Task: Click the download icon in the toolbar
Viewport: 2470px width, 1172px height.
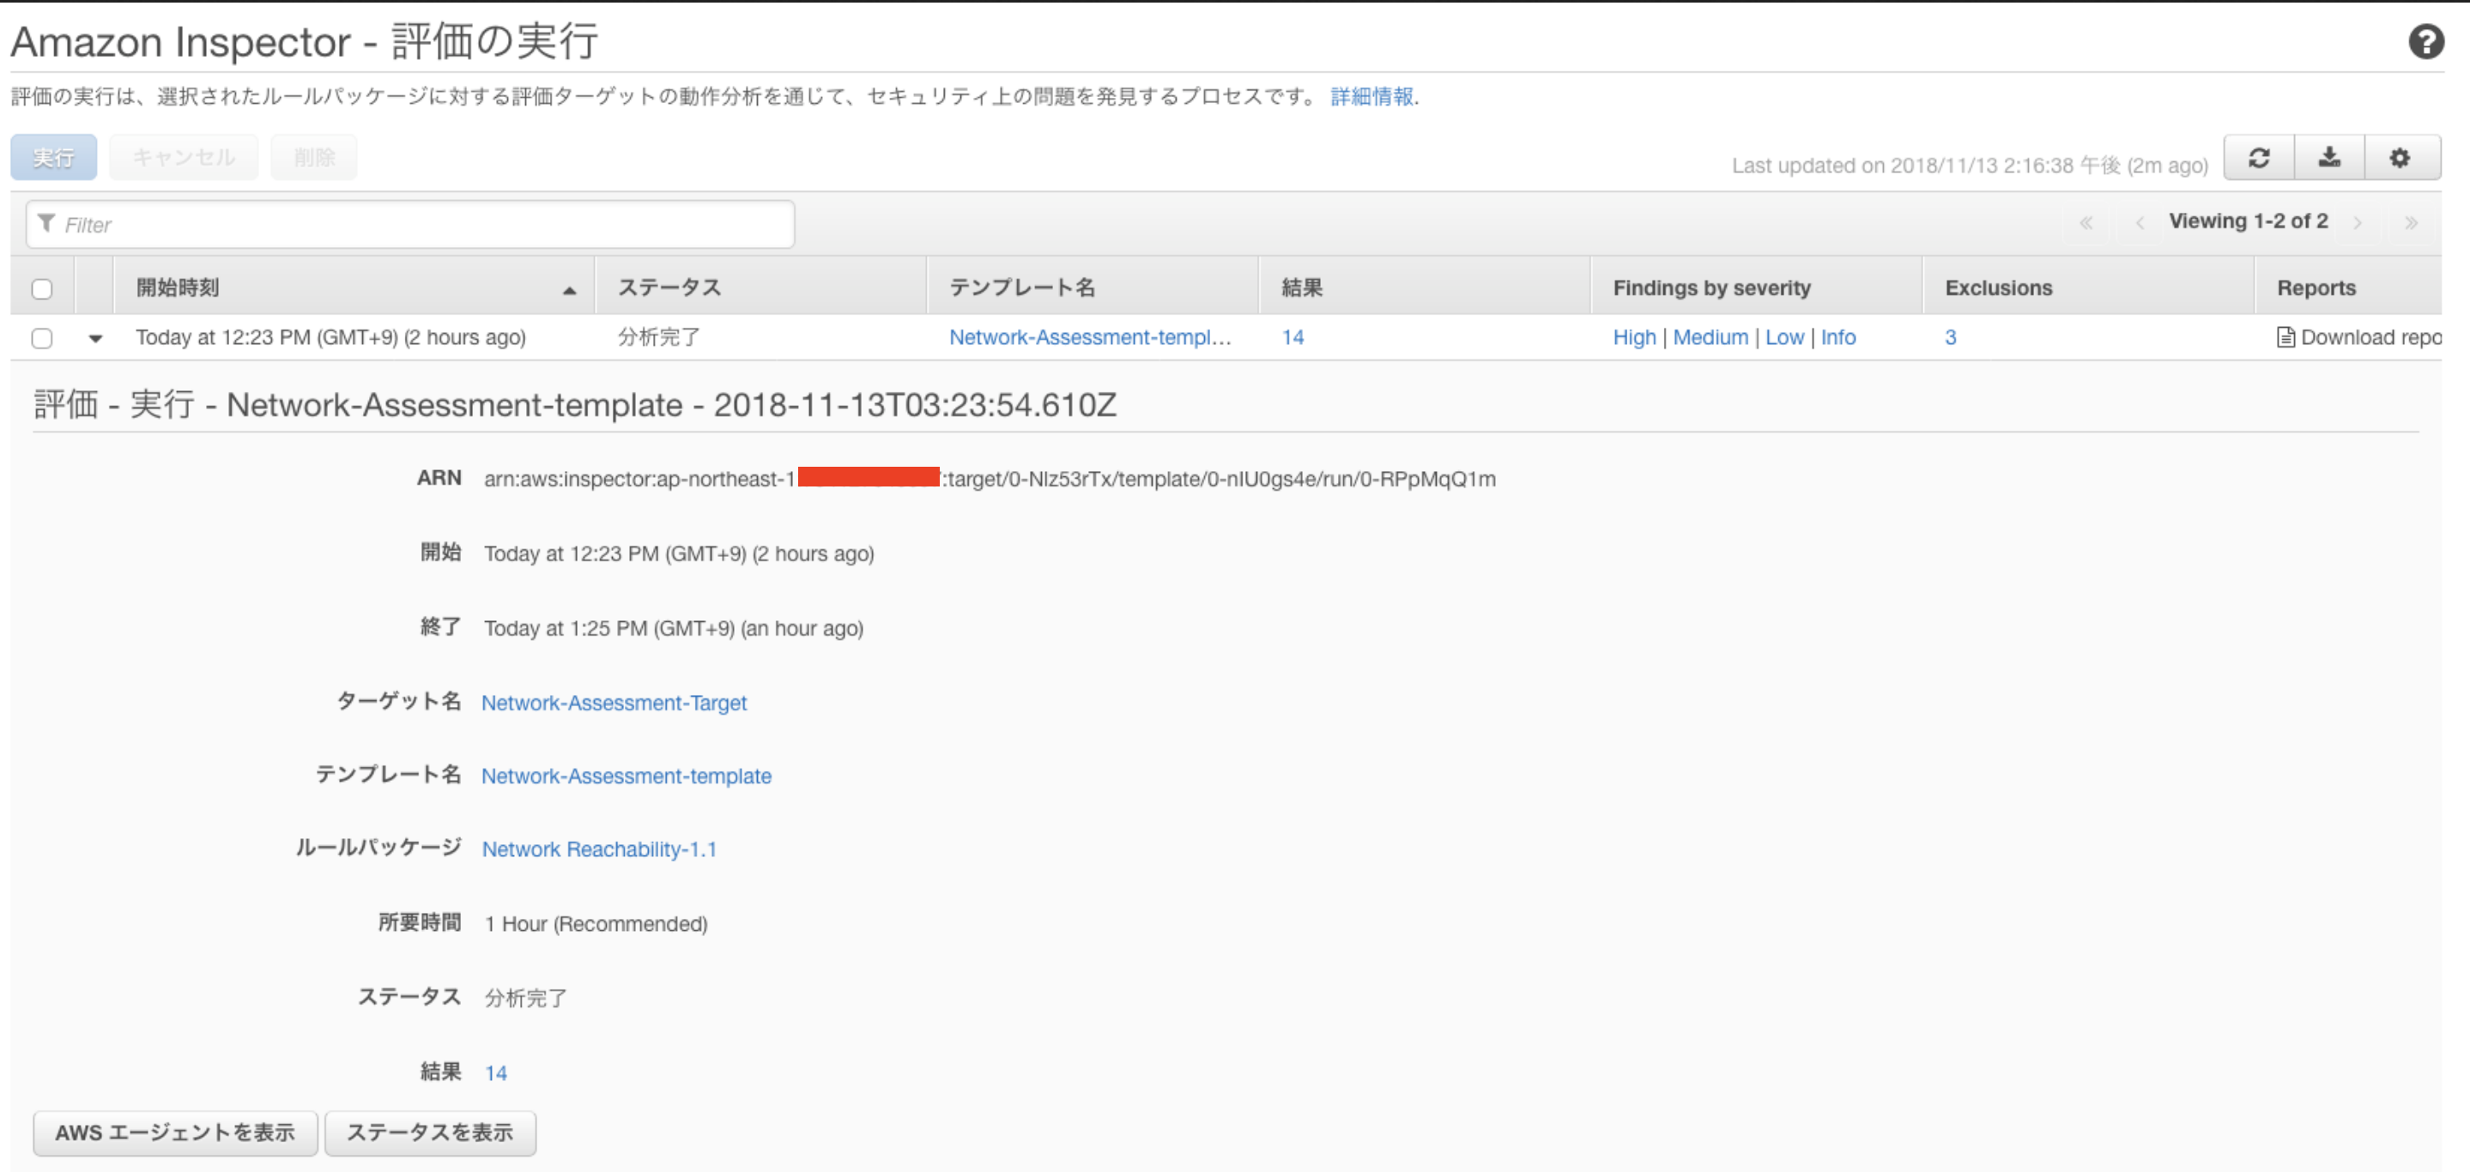Action: (x=2329, y=158)
